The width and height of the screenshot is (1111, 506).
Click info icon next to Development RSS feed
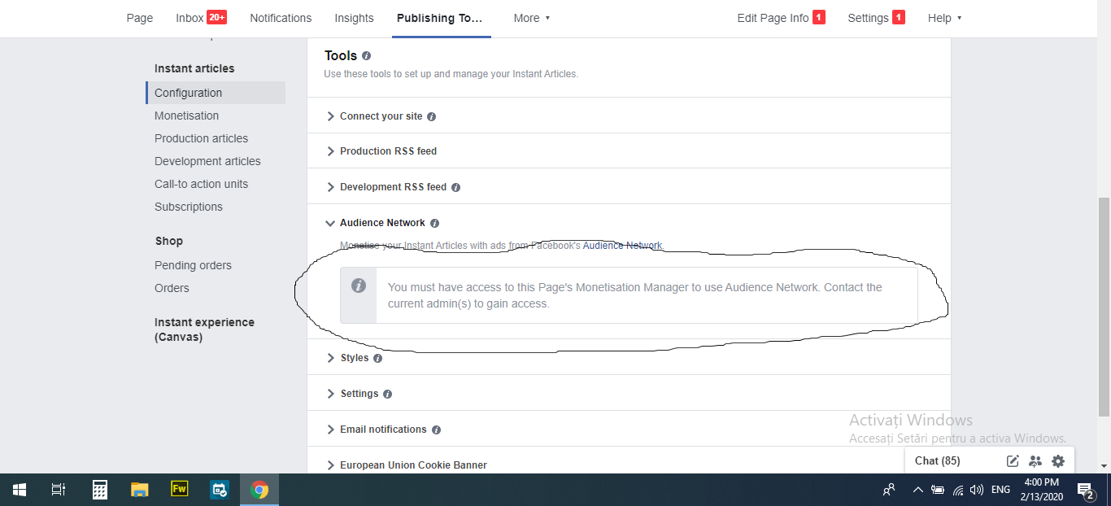[455, 187]
